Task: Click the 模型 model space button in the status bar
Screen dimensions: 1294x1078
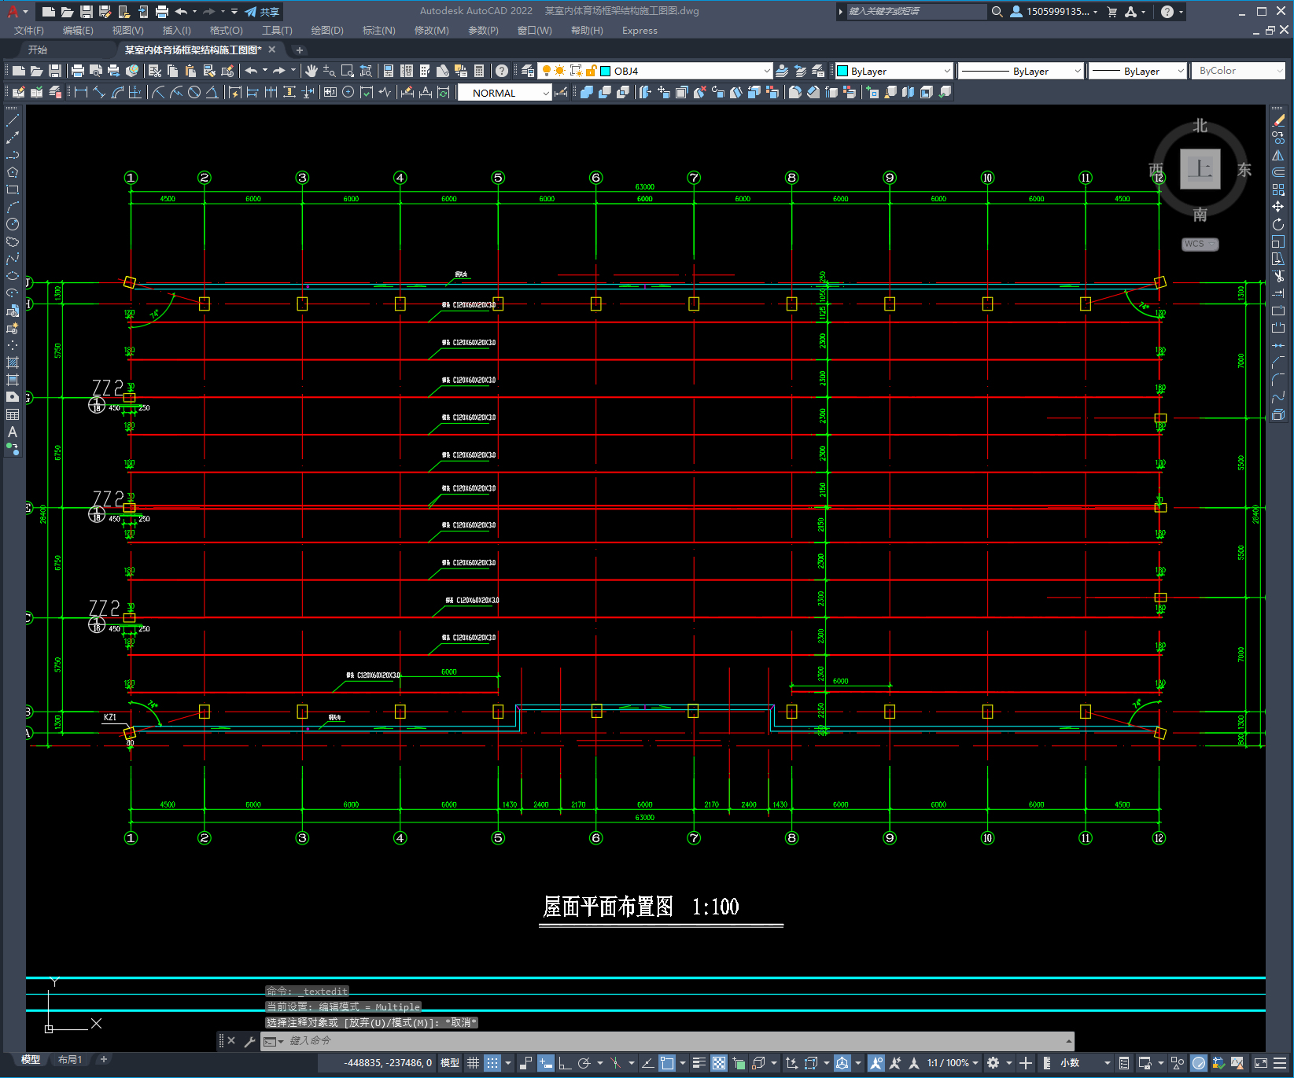Action: pyautogui.click(x=450, y=1063)
